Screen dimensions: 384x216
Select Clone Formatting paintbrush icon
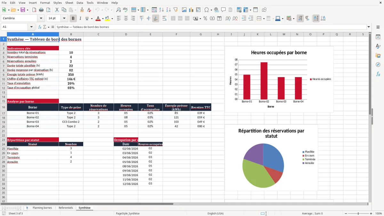click(82, 10)
